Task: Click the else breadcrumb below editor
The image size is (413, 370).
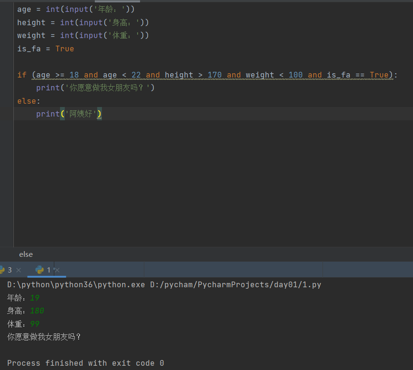Action: click(x=26, y=254)
